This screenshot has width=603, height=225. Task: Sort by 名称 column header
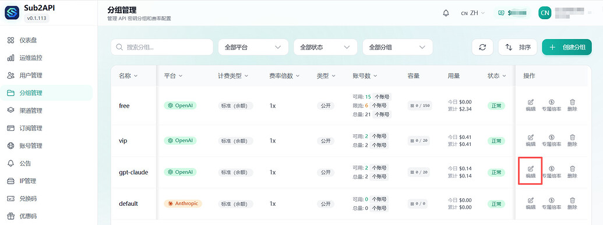(x=128, y=76)
